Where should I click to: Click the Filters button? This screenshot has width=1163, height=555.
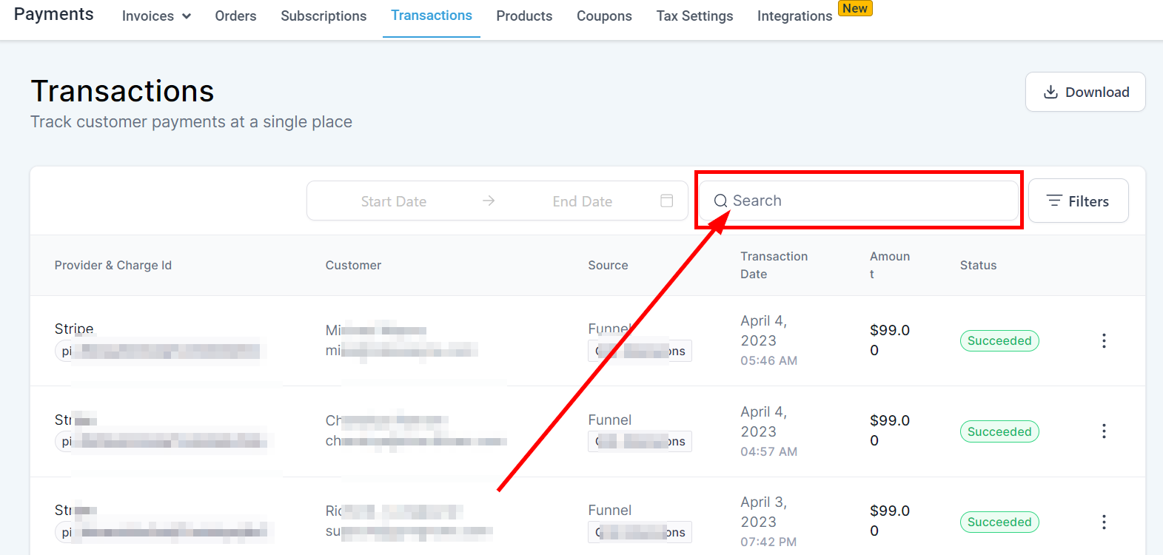coord(1078,201)
